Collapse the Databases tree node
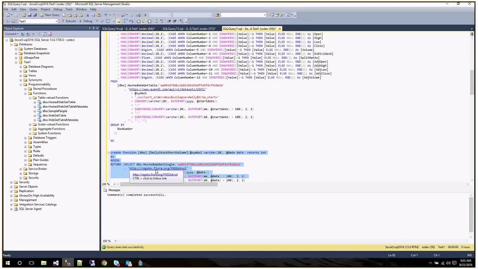Viewport: 478px width, 269px height. [11, 44]
